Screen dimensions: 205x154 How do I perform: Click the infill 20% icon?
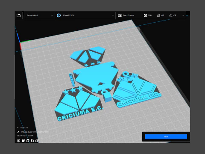(145, 15)
